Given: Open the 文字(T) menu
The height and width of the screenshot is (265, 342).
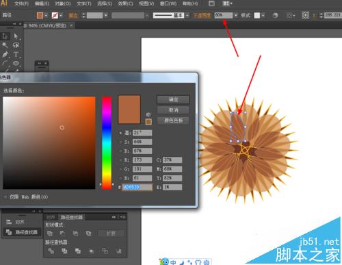Looking at the screenshot, I should [83, 3].
